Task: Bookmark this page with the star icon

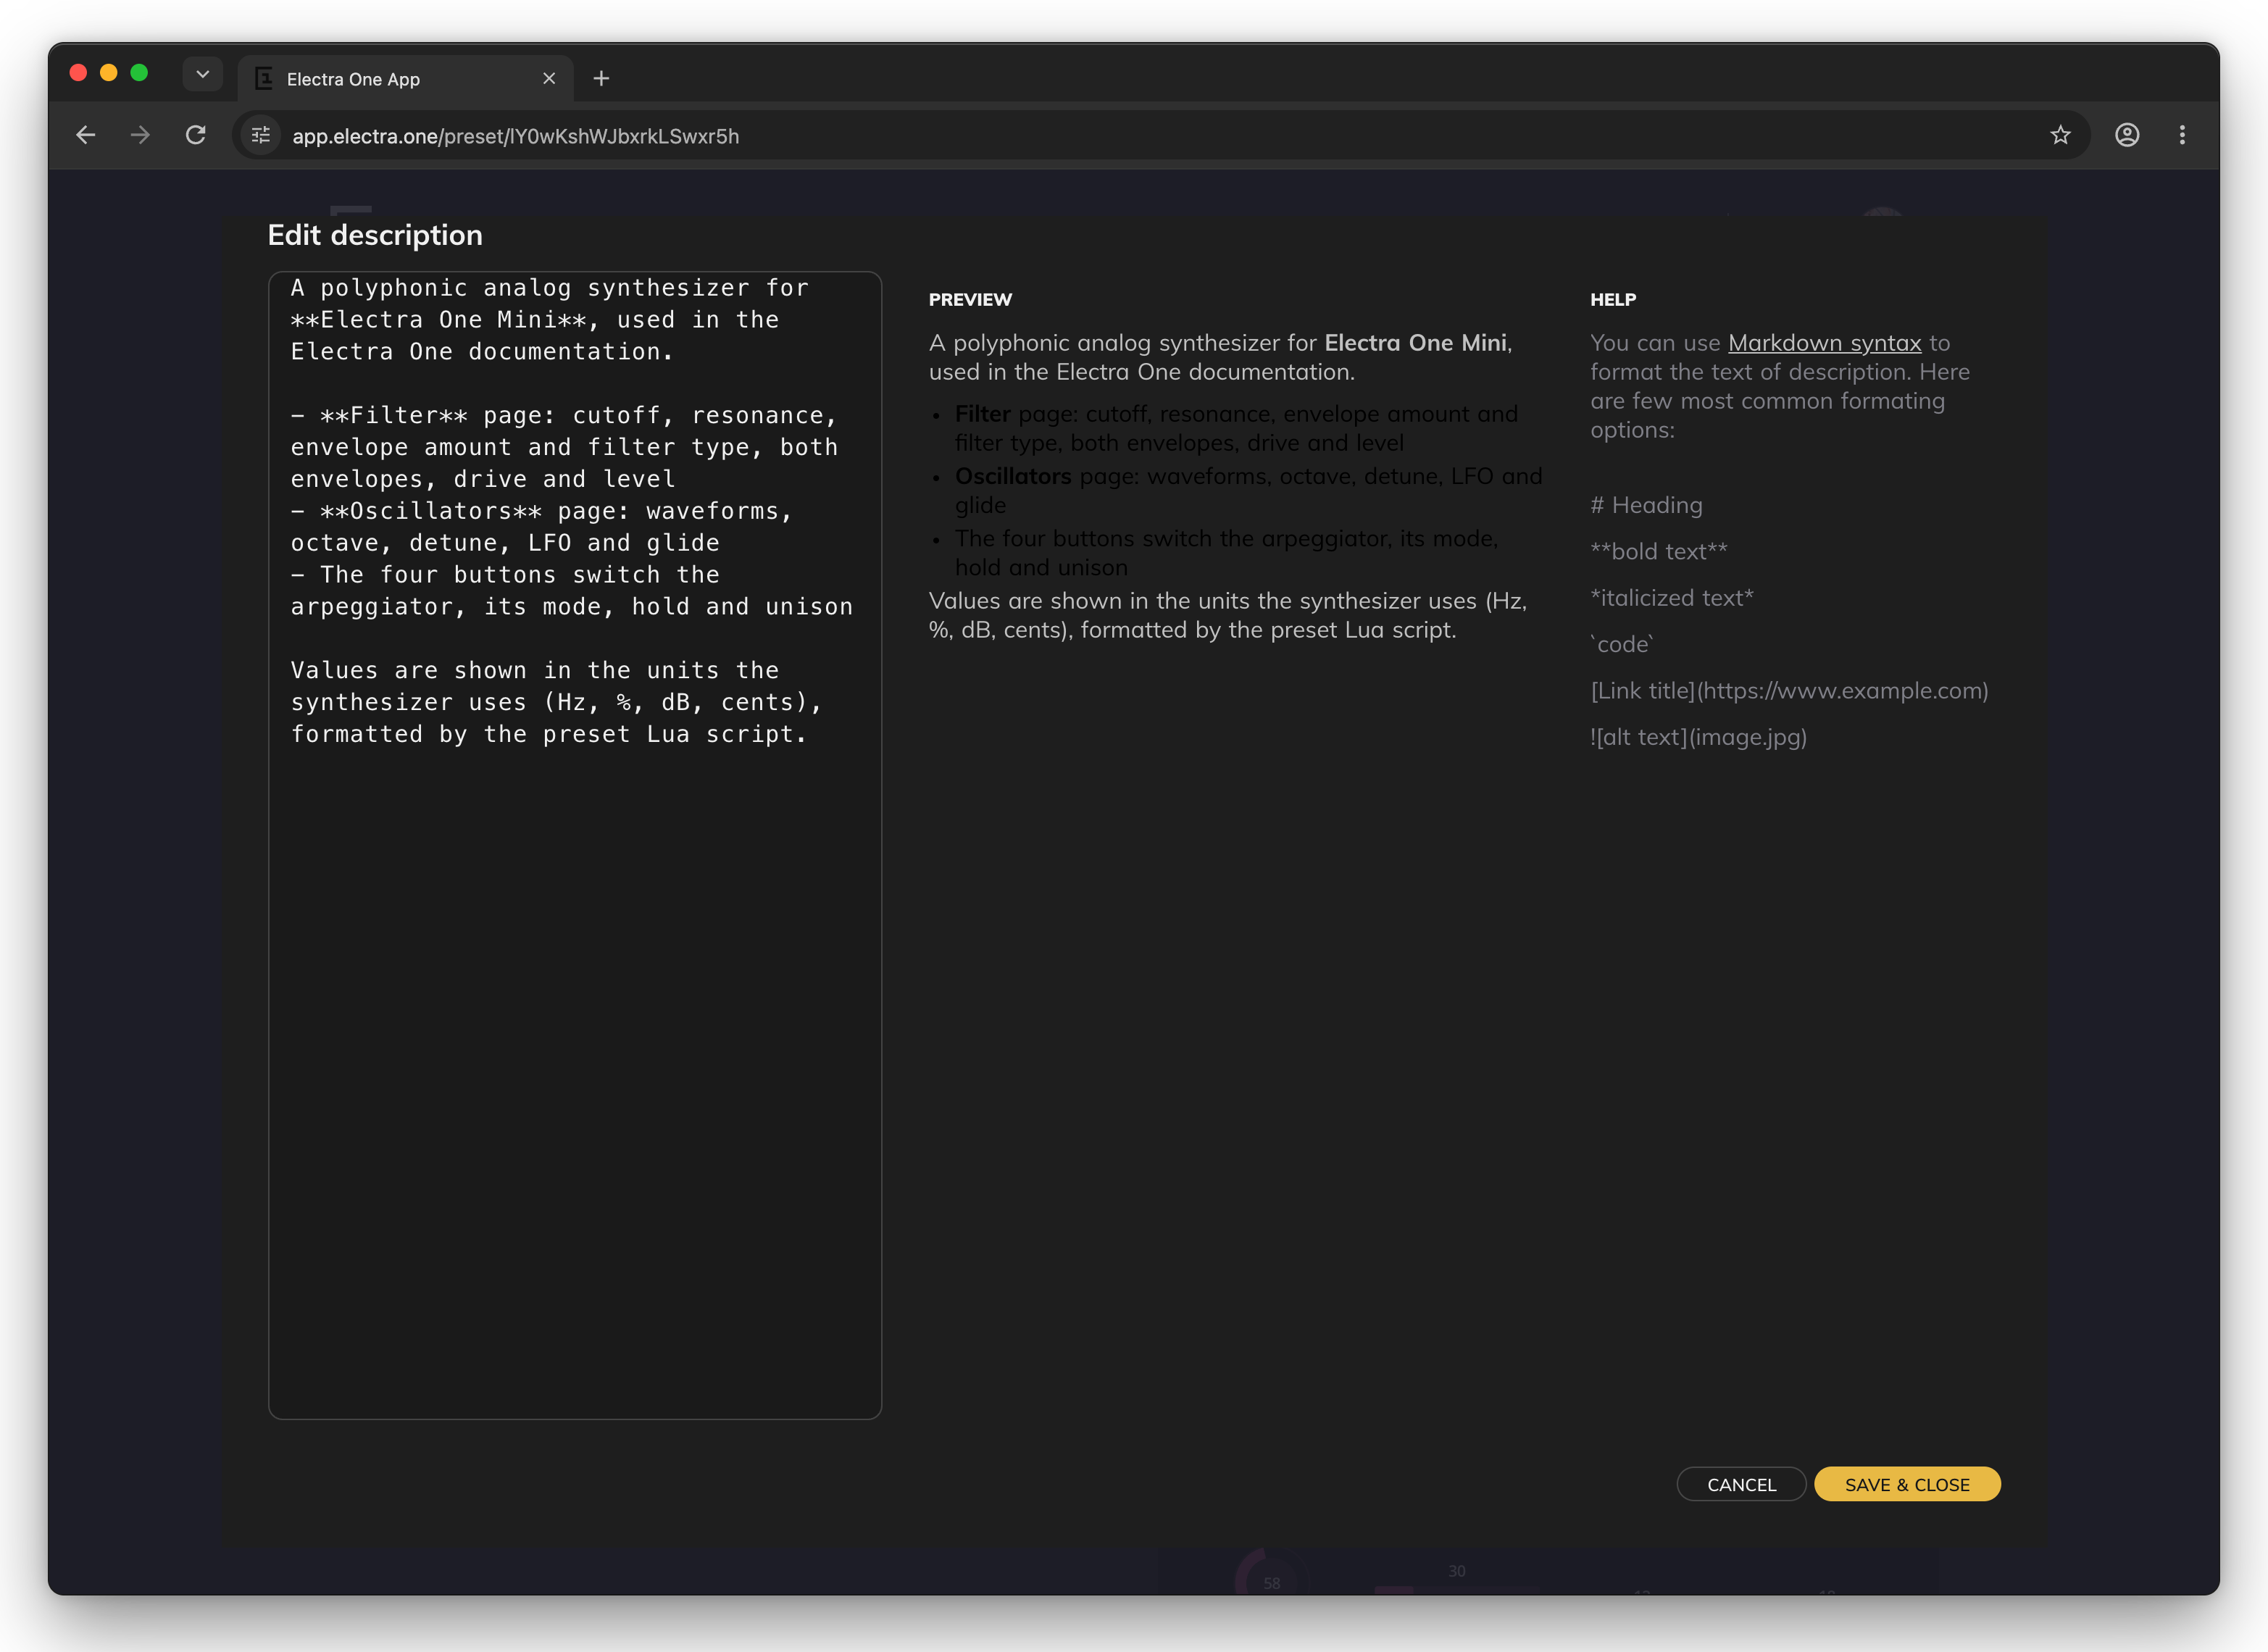Action: [x=2060, y=135]
